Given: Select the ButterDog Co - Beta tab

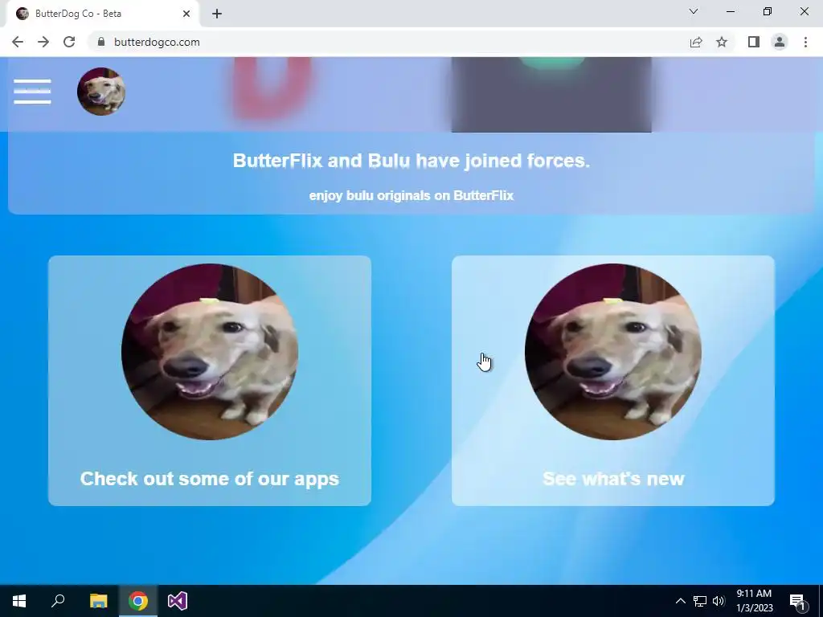Looking at the screenshot, I should 102,14.
